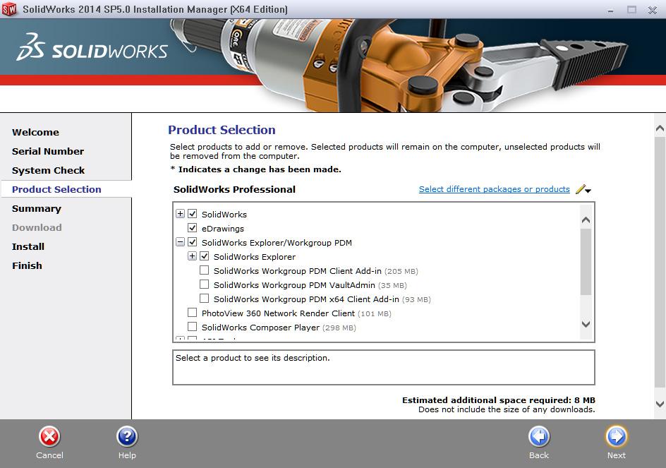Select 'PhotoView 360 Network Render Client' text
Image resolution: width=666 pixels, height=468 pixels.
tap(278, 313)
